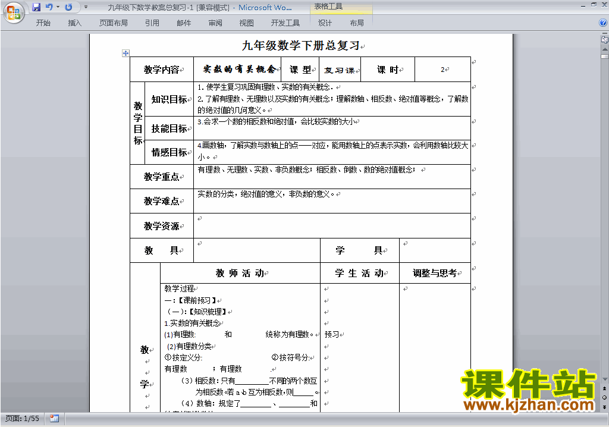Click the empty cell beside 教具
The height and width of the screenshot is (427, 609).
pyautogui.click(x=257, y=250)
